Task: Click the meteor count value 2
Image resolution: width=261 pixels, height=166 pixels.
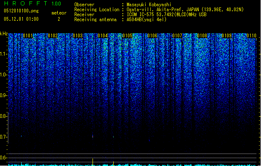Action: pyautogui.click(x=59, y=19)
